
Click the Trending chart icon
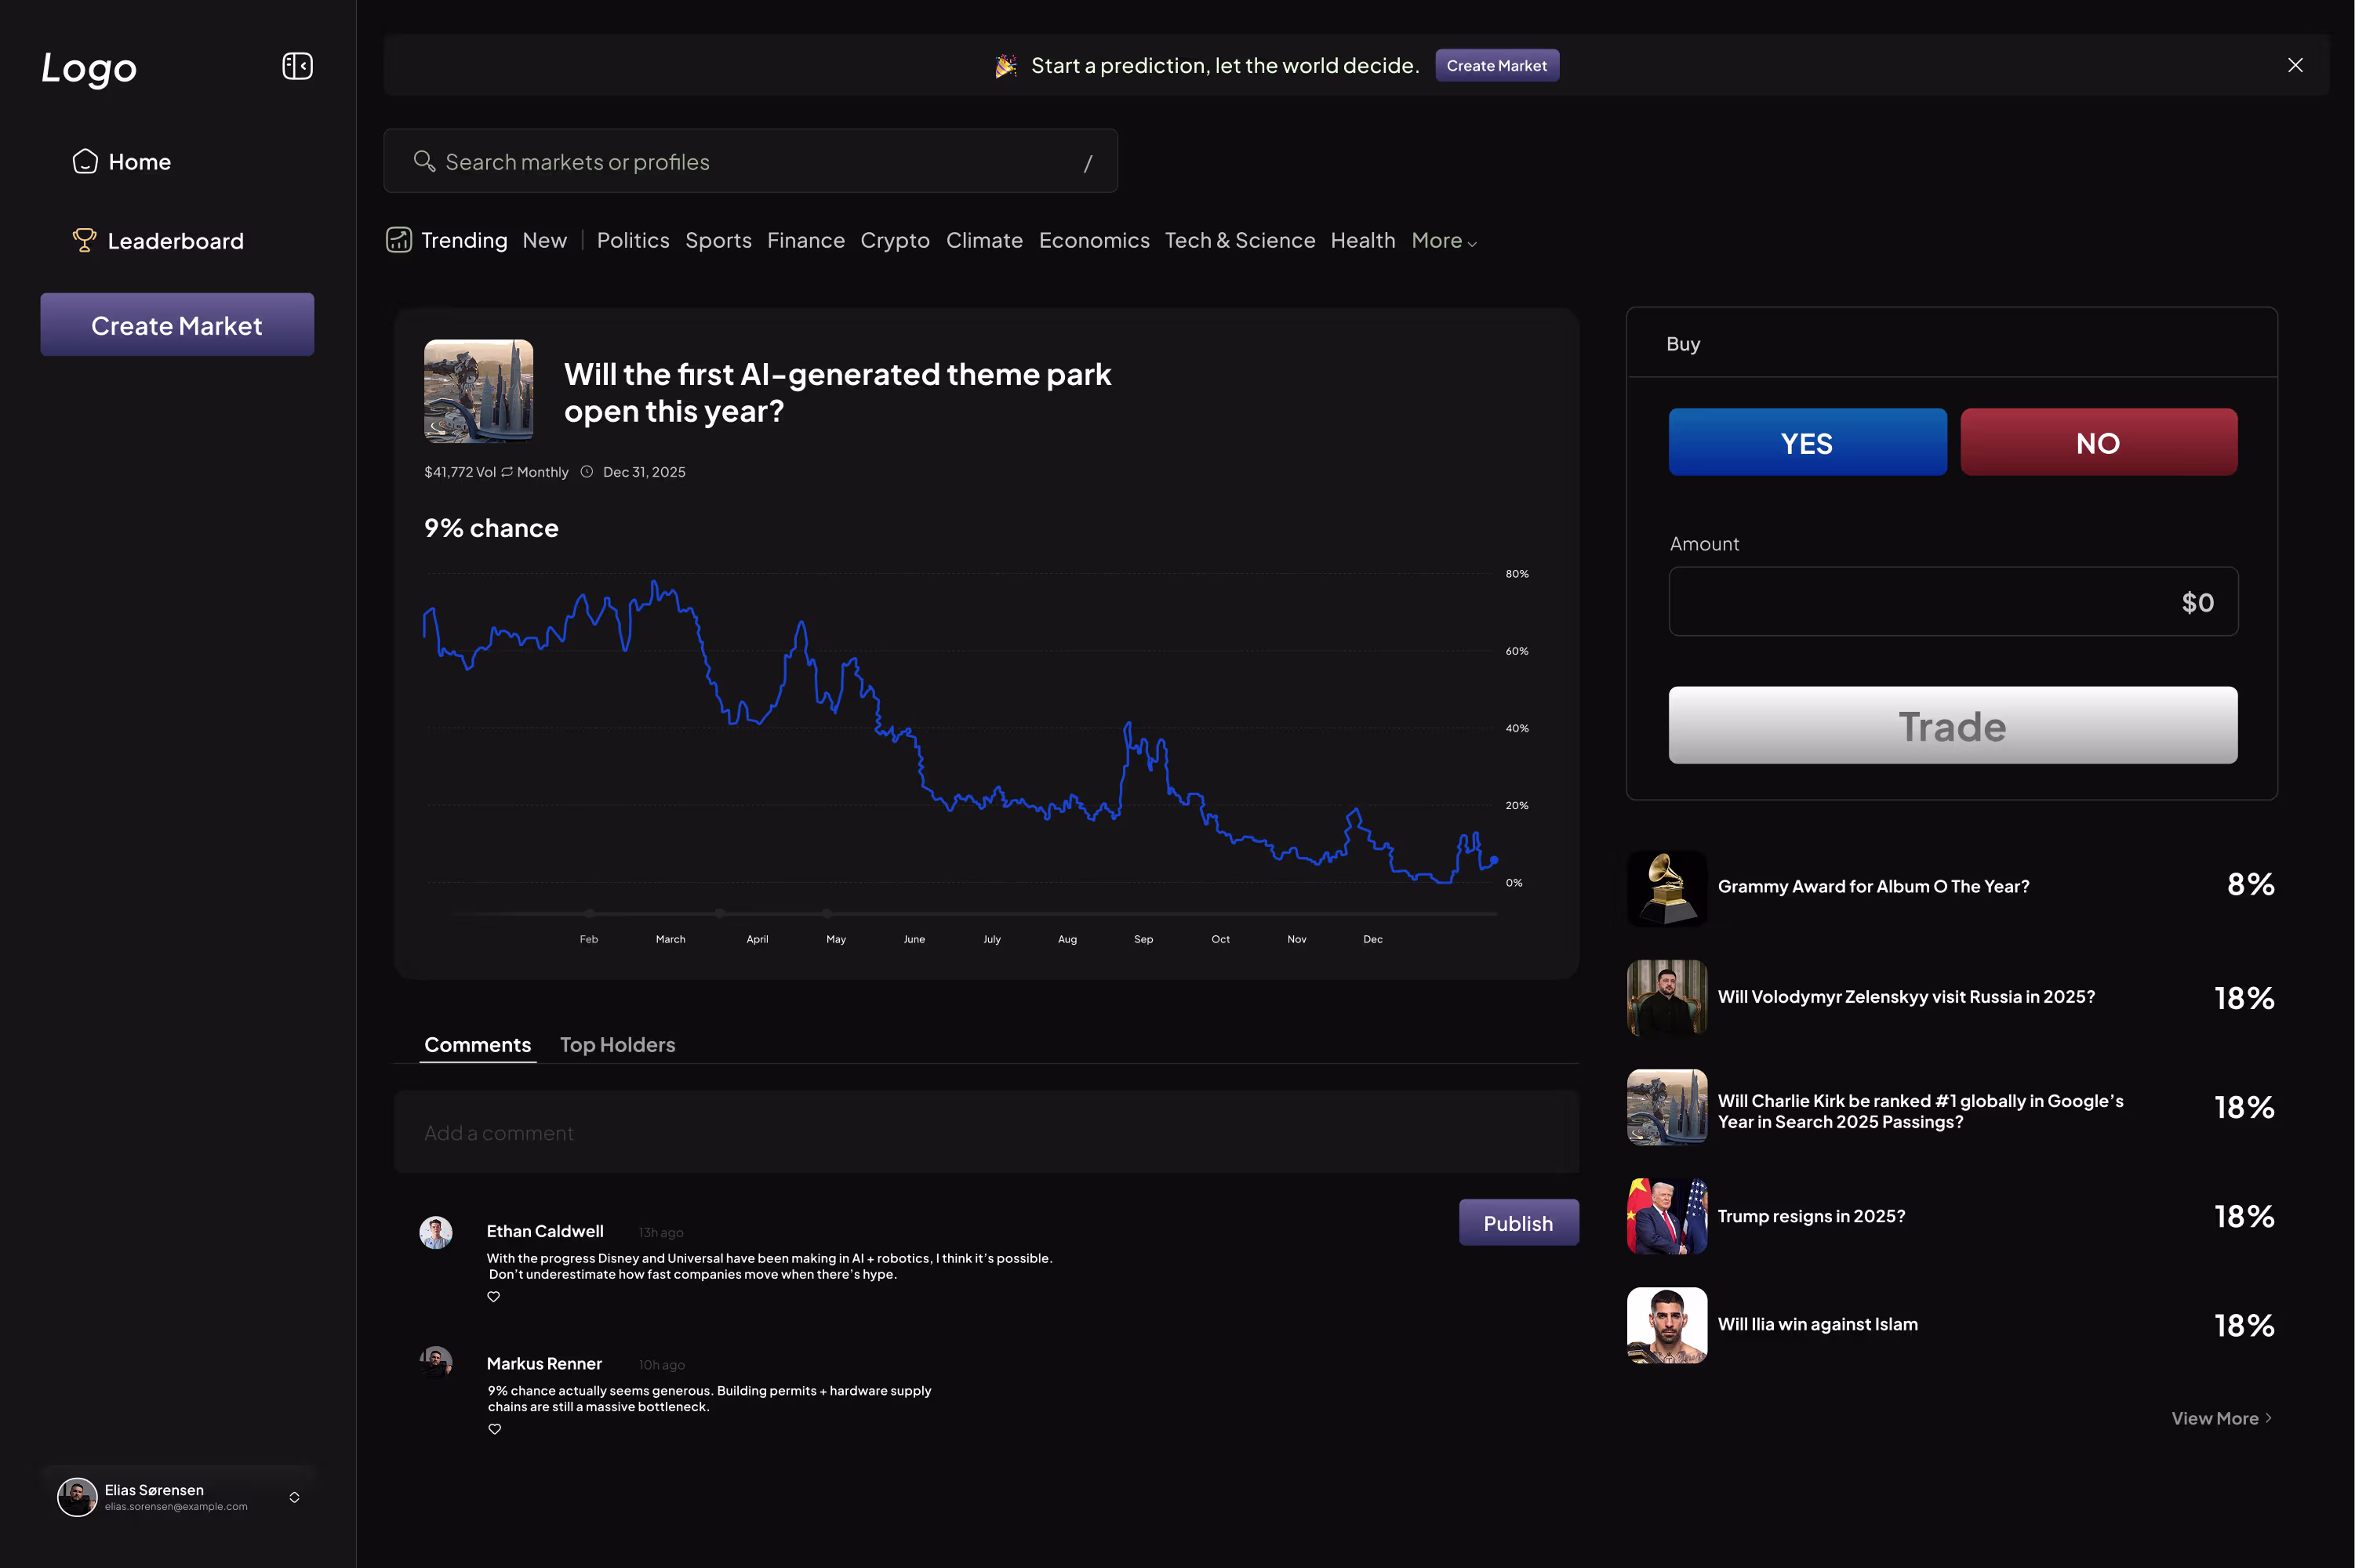point(399,240)
